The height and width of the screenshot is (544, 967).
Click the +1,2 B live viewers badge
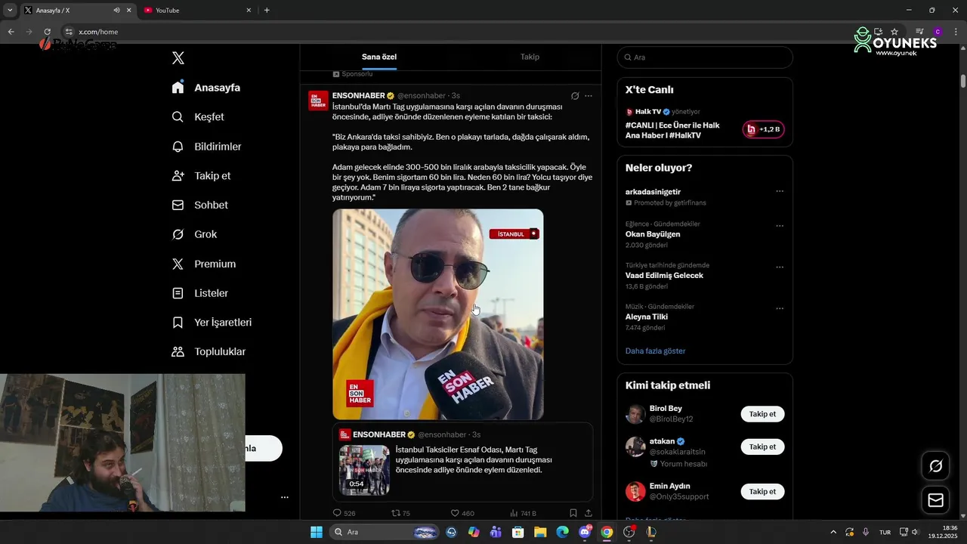[x=763, y=129]
